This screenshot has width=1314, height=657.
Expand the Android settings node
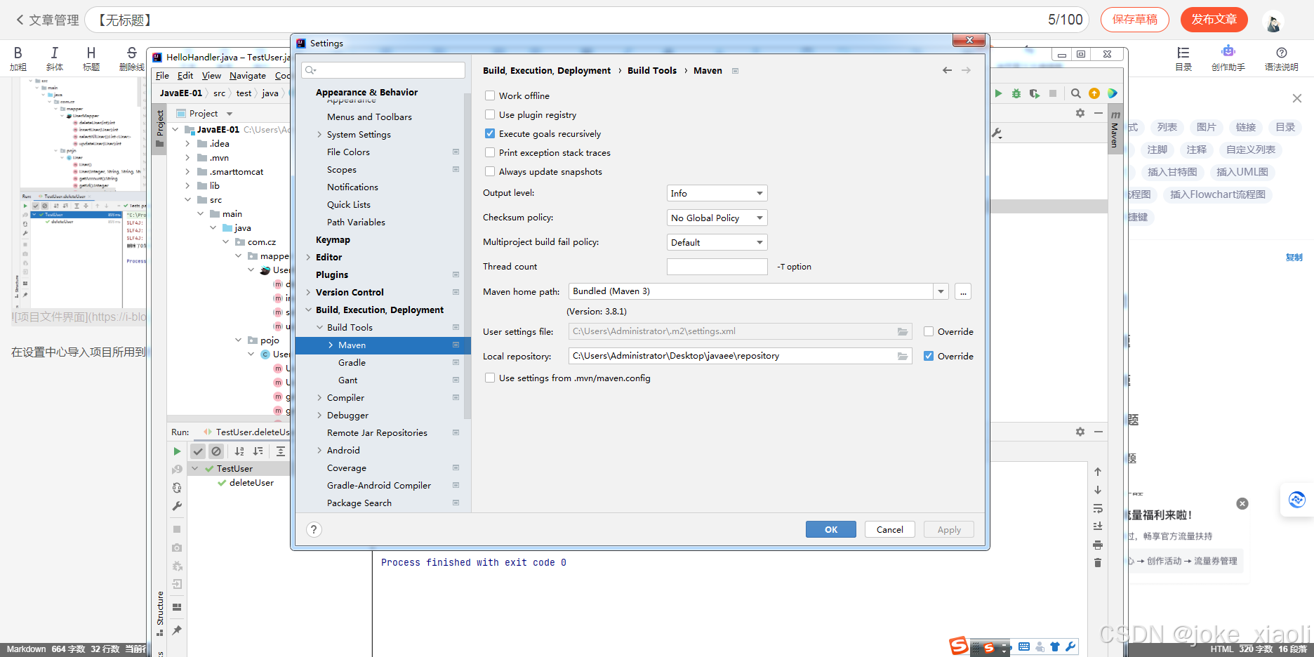[319, 451]
